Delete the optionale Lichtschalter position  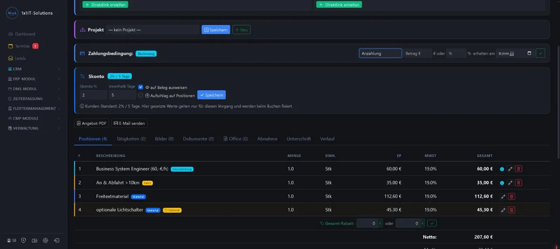click(511, 210)
